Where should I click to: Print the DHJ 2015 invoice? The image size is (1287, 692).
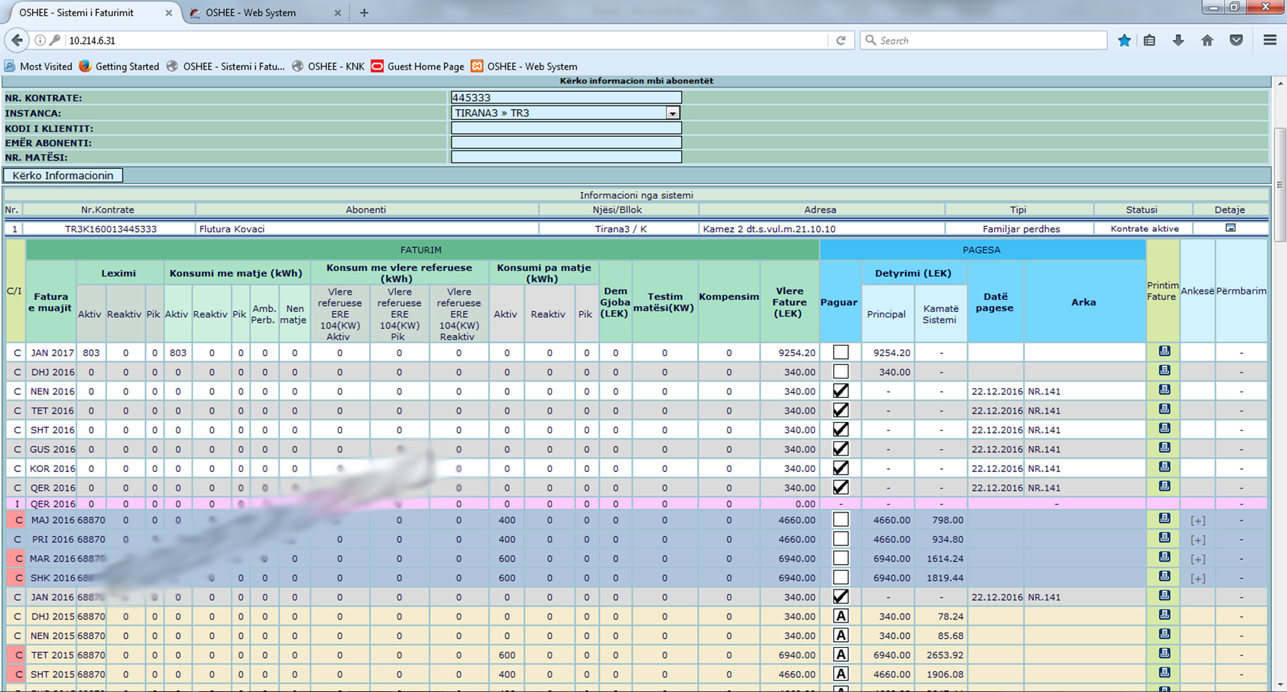(x=1164, y=615)
